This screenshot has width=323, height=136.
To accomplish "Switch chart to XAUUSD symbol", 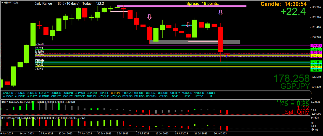I will (8, 93).
